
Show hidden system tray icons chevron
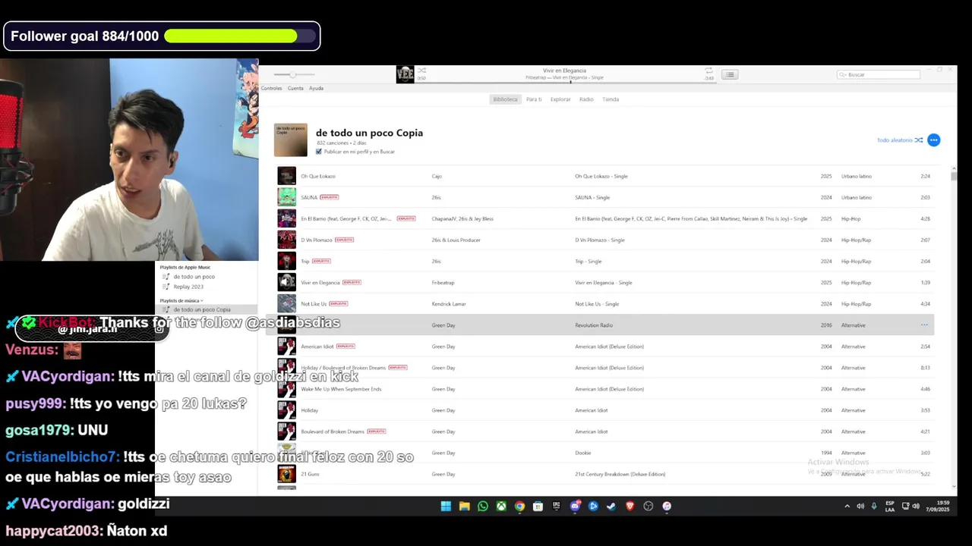coord(847,507)
